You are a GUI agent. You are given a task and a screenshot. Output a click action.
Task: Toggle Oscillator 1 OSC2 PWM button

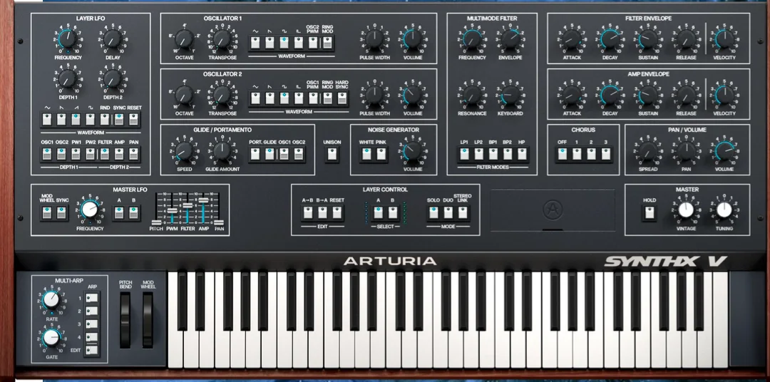[x=313, y=43]
